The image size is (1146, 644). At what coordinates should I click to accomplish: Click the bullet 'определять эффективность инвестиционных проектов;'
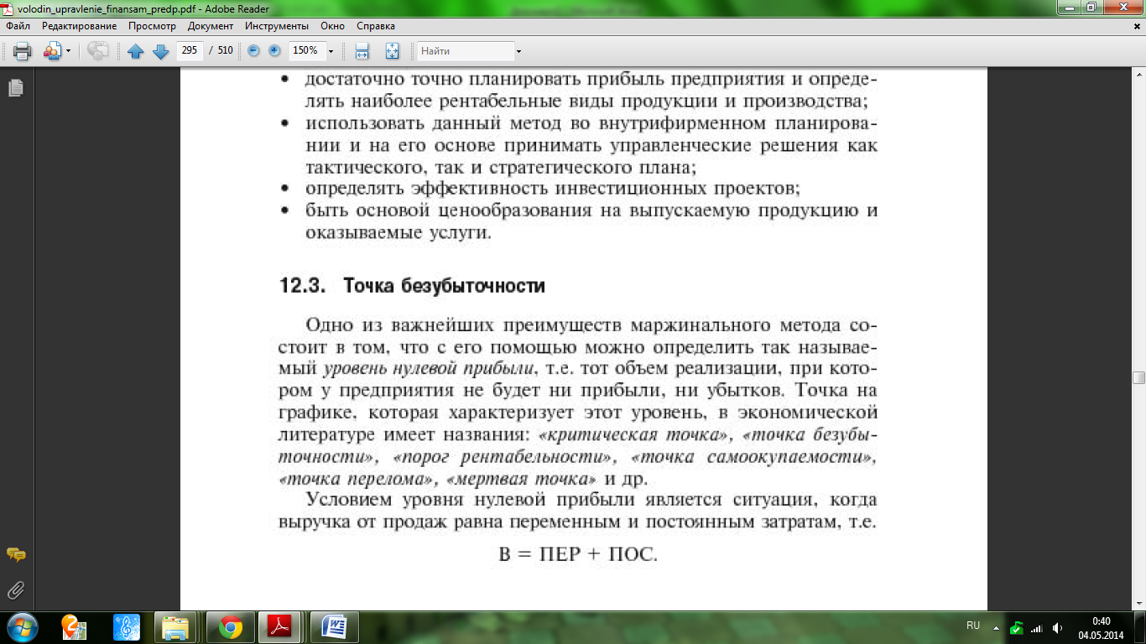(x=553, y=188)
